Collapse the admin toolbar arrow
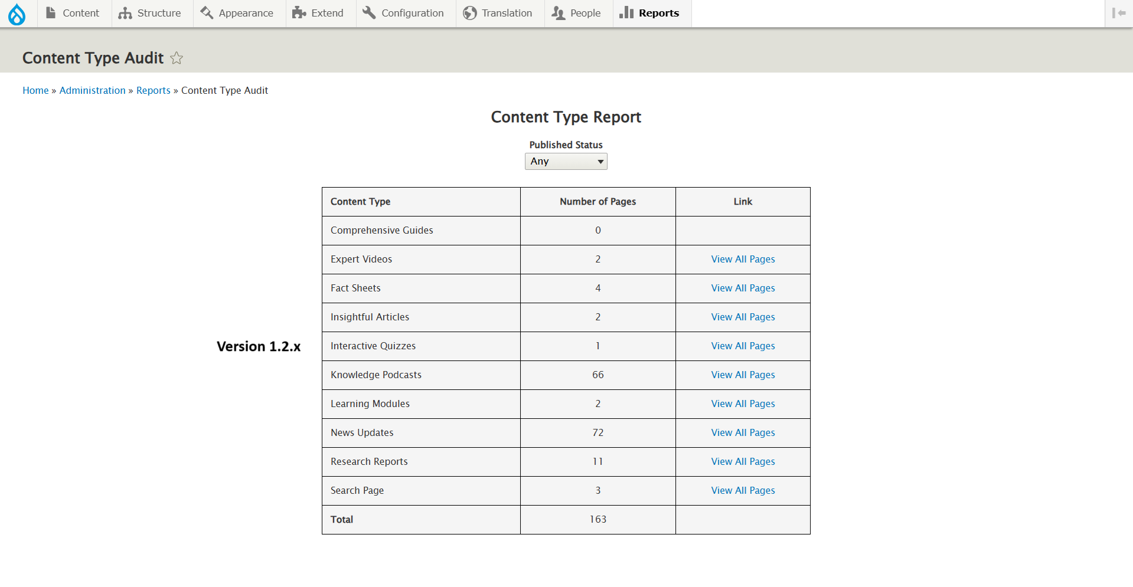The height and width of the screenshot is (587, 1133). [1118, 12]
